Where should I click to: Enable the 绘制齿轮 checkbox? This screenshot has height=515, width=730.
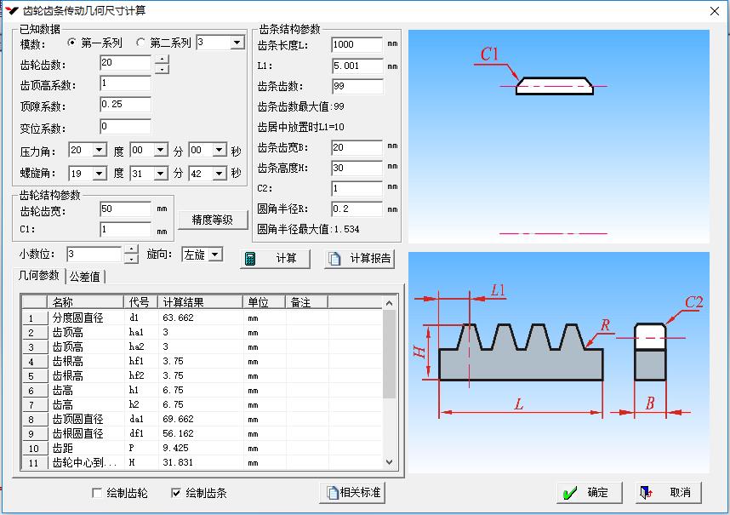click(x=98, y=493)
